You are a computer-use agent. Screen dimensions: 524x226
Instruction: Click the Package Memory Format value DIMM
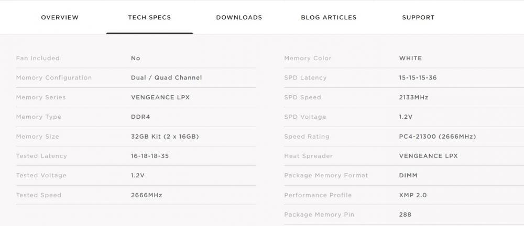tap(408, 176)
